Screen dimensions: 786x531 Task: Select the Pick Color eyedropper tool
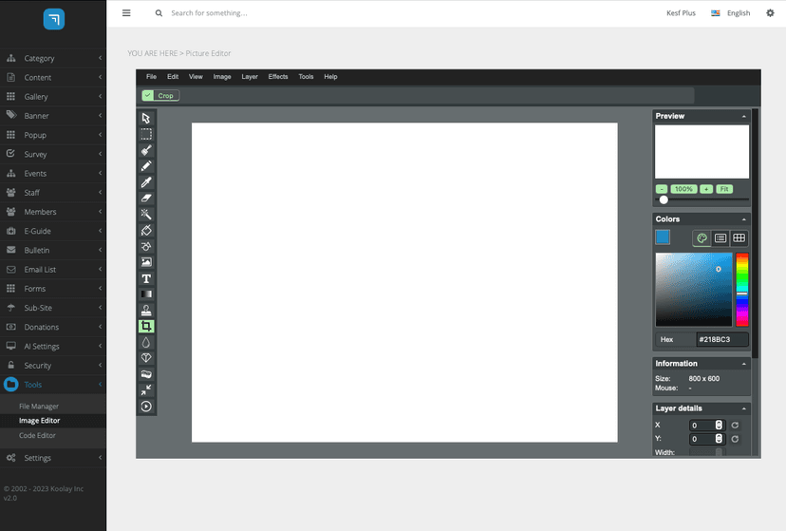pyautogui.click(x=146, y=182)
